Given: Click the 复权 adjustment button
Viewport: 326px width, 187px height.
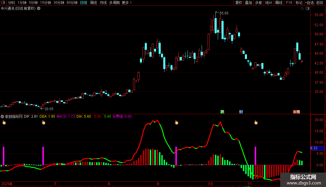Looking at the screenshot, I should (x=239, y=3).
